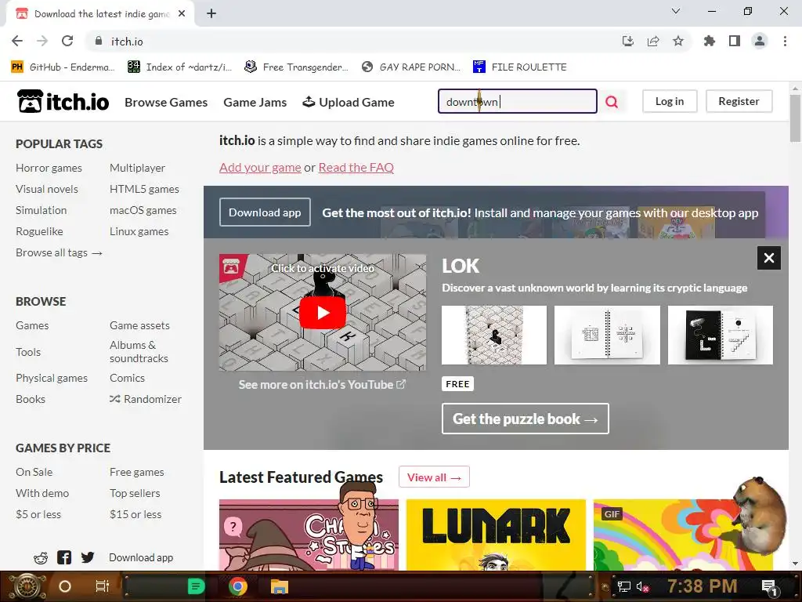Open the Chrome profile avatar
The height and width of the screenshot is (602, 802).
tap(760, 41)
